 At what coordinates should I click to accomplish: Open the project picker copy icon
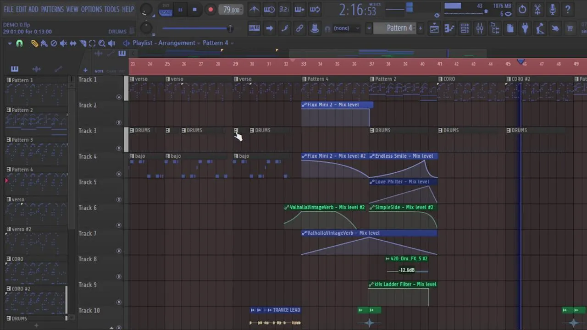[510, 28]
